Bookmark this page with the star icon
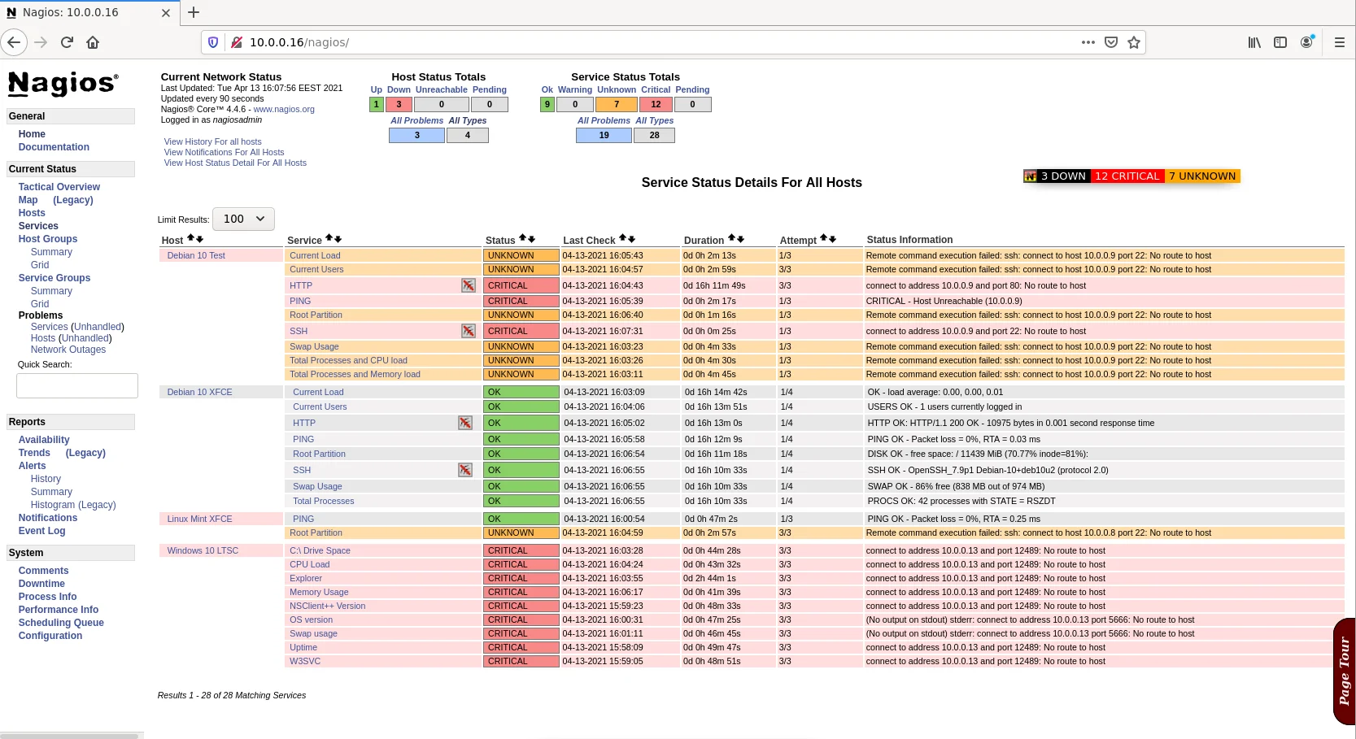 click(1134, 42)
